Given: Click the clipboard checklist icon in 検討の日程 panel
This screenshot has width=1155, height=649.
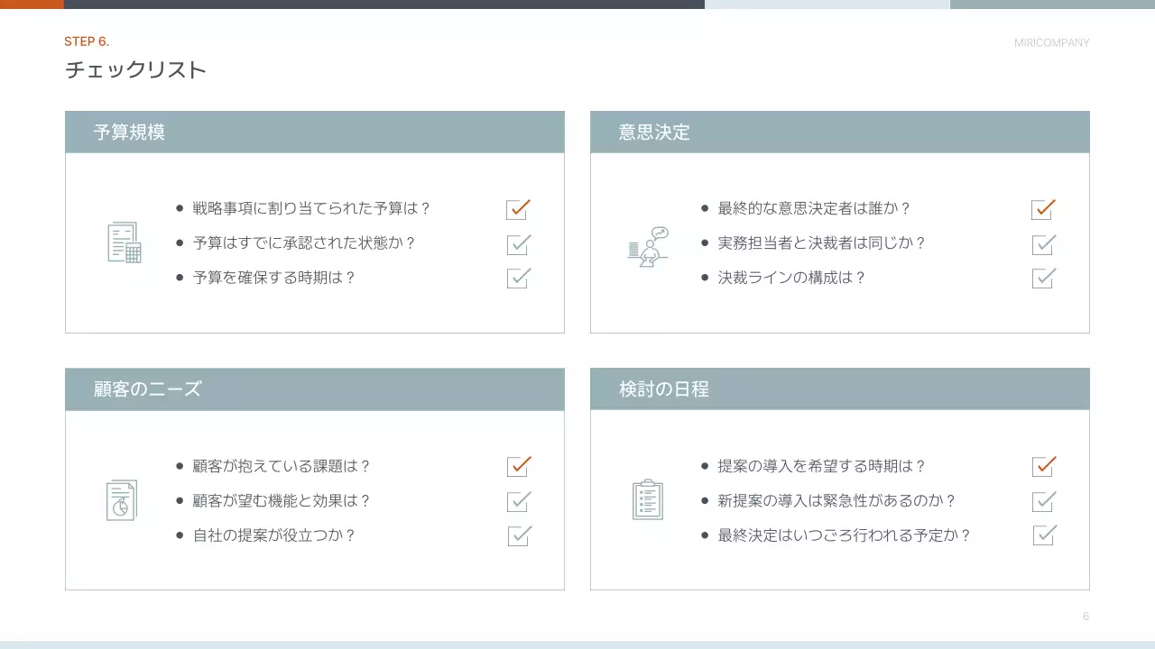Looking at the screenshot, I should click(x=646, y=500).
